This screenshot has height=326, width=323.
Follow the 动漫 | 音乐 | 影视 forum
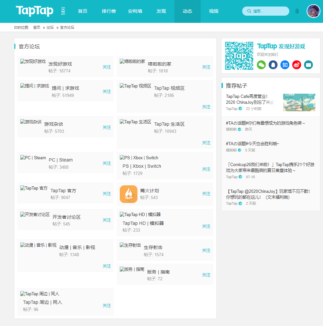[107, 266]
